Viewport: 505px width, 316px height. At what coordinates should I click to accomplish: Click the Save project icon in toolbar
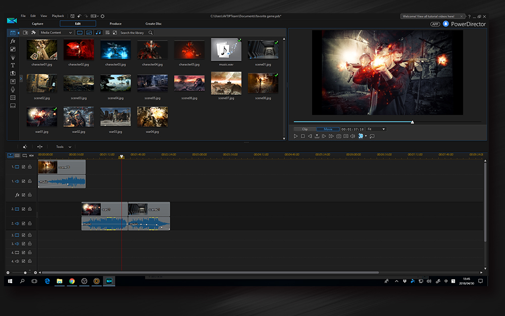[72, 16]
